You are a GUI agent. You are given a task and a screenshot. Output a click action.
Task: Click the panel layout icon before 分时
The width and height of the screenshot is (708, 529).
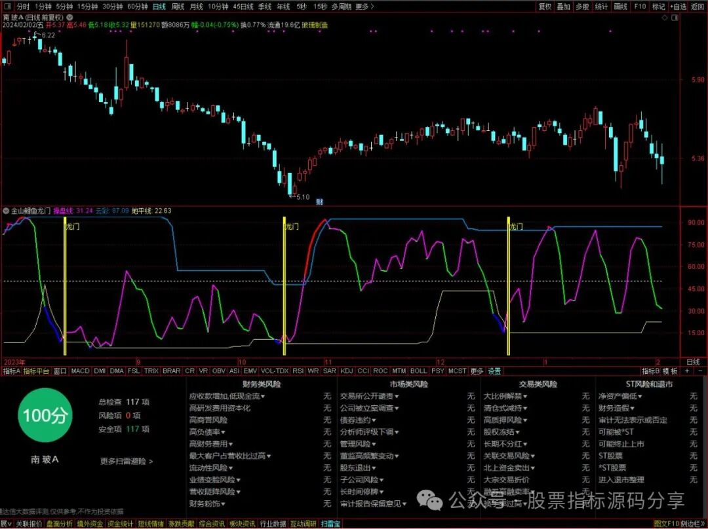[x=9, y=7]
